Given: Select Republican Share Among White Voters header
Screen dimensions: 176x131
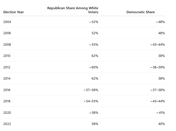Looking at the screenshot, I should coord(73,10).
